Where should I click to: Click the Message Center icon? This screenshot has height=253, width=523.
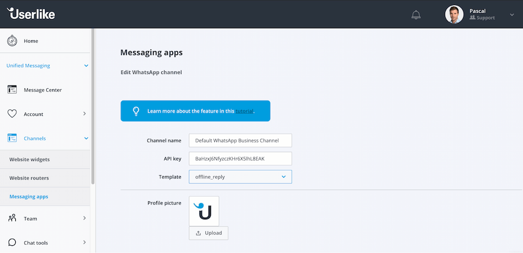[x=12, y=90]
